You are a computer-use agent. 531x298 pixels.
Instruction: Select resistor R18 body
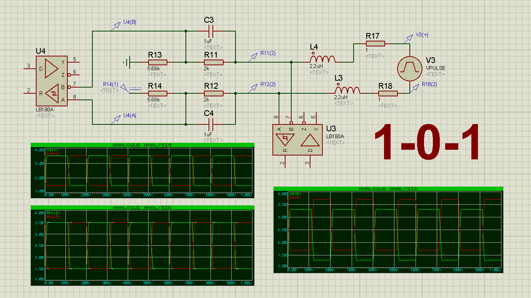click(x=388, y=93)
